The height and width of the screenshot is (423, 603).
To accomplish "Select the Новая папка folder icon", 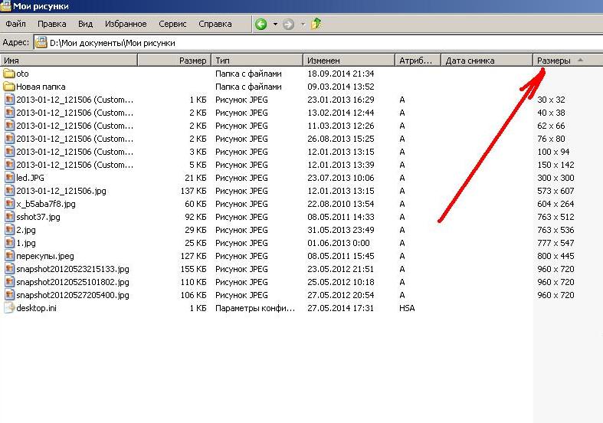I will (9, 87).
